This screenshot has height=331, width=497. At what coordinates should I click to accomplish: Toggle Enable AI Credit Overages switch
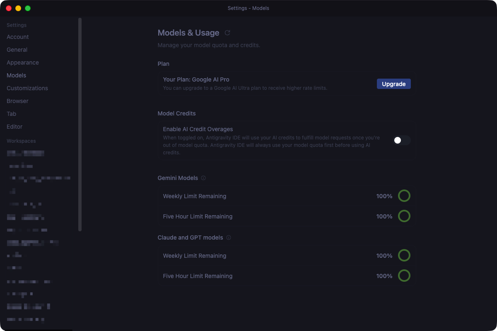point(402,140)
